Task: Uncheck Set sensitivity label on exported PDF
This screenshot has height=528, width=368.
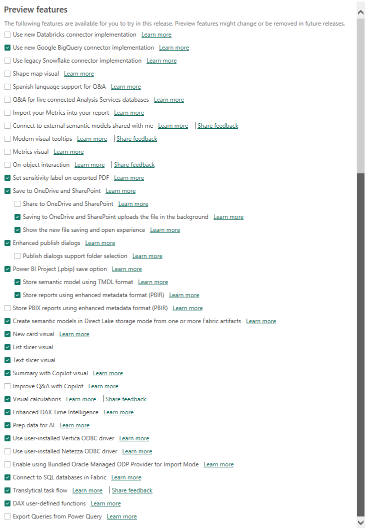Action: 7,178
